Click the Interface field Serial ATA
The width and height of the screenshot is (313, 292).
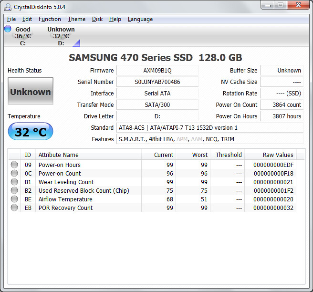[x=157, y=93]
